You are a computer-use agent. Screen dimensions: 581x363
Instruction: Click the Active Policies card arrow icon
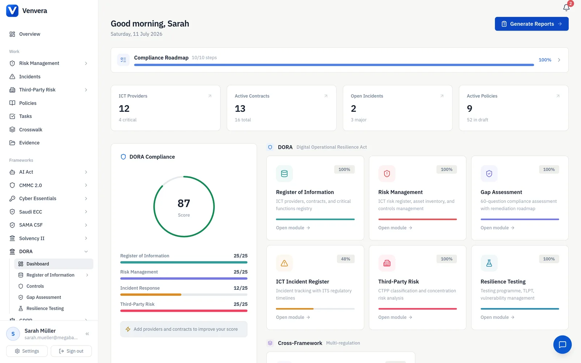[558, 96]
